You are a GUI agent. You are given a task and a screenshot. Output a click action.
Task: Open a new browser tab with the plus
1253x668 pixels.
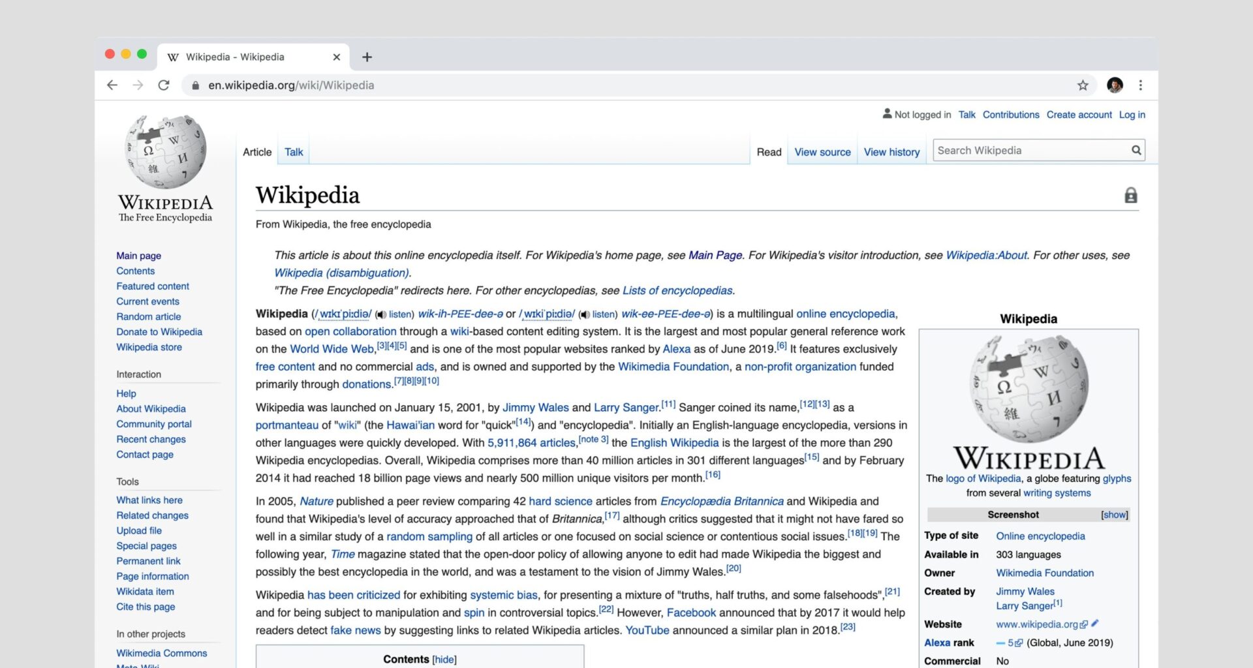[x=367, y=57]
